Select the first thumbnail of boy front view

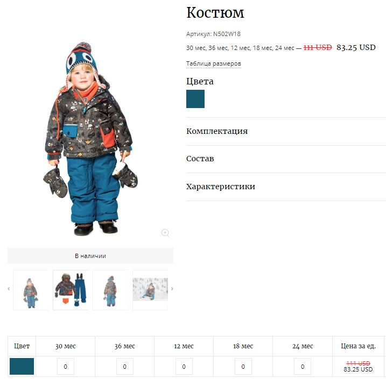click(x=31, y=290)
